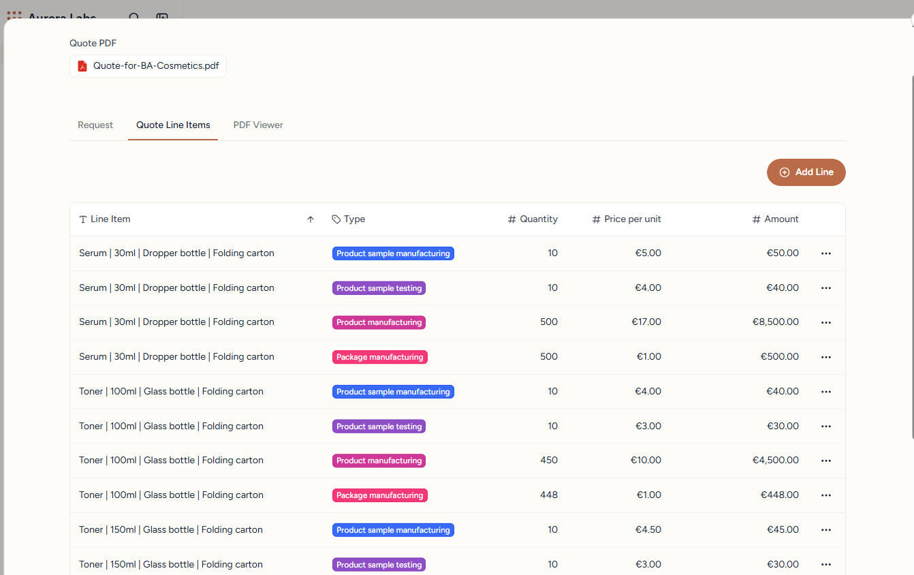Viewport: 914px width, 575px height.
Task: Select Toner 100ml line item with quantity 450
Action: [171, 461]
